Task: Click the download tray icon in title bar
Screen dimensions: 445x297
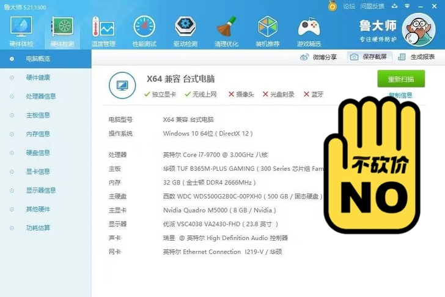Action: [394, 6]
